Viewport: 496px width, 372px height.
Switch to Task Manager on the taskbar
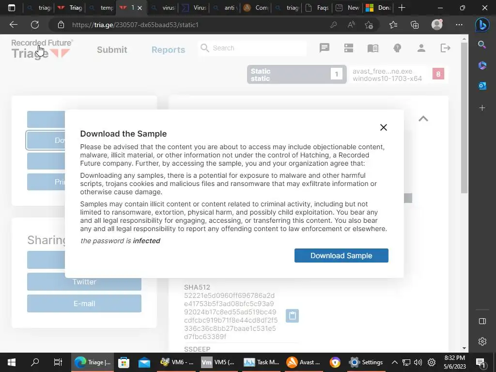pyautogui.click(x=262, y=362)
